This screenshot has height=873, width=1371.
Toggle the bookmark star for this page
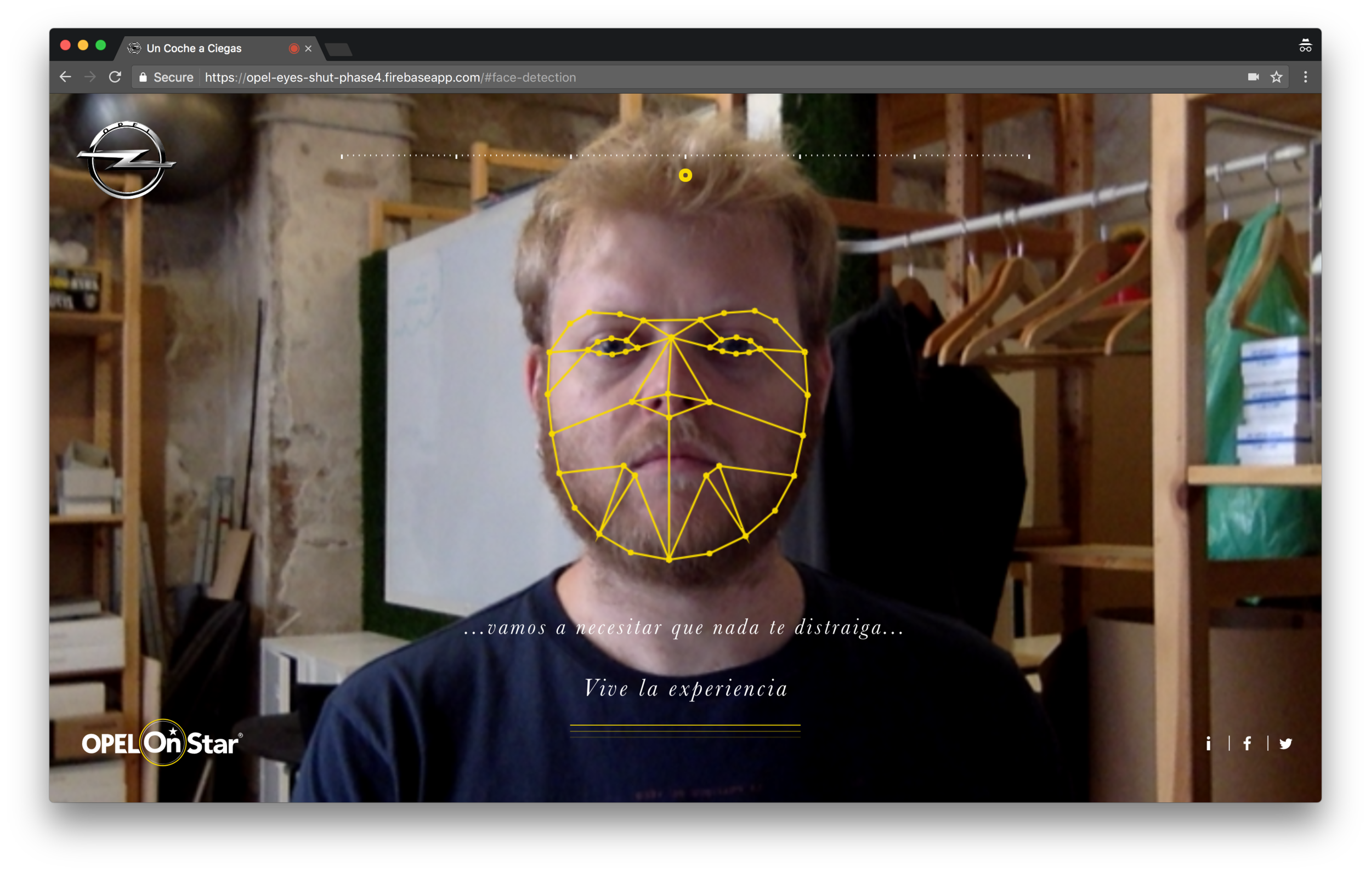1276,77
